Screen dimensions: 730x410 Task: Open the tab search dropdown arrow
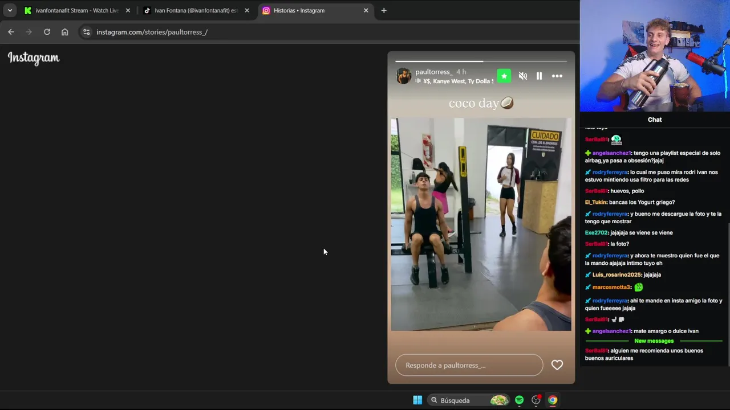10,10
